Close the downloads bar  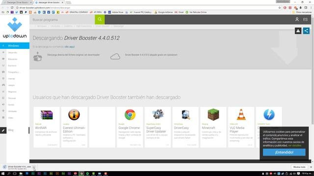click(x=311, y=167)
